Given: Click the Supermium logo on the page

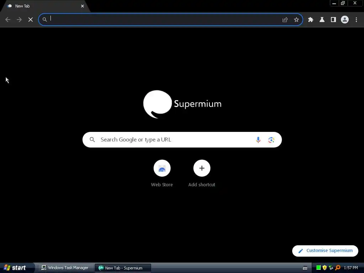Looking at the screenshot, I should pyautogui.click(x=182, y=104).
